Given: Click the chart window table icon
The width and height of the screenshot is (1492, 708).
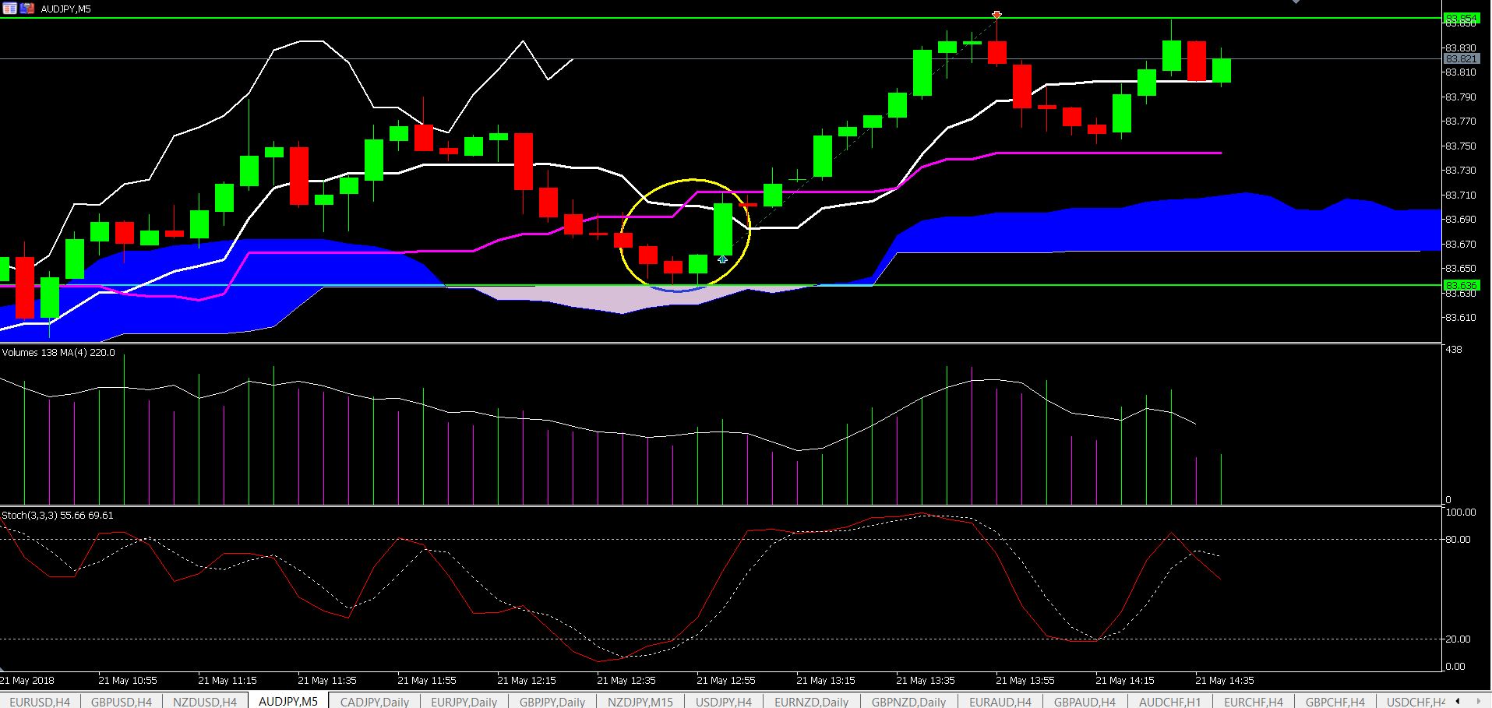Looking at the screenshot, I should [x=9, y=9].
